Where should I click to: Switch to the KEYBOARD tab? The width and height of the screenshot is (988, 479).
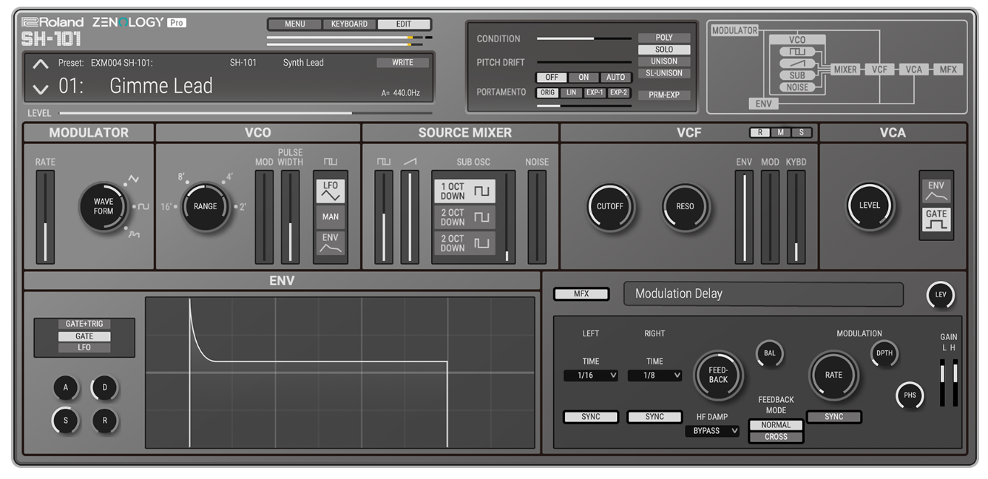(x=349, y=24)
